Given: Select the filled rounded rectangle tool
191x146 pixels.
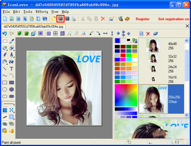Looking at the screenshot, I should pyautogui.click(x=11, y=96).
